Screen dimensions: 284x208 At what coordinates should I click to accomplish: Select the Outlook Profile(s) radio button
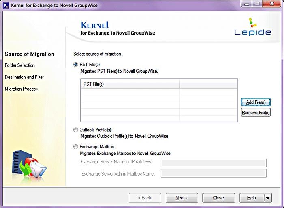tap(76, 130)
